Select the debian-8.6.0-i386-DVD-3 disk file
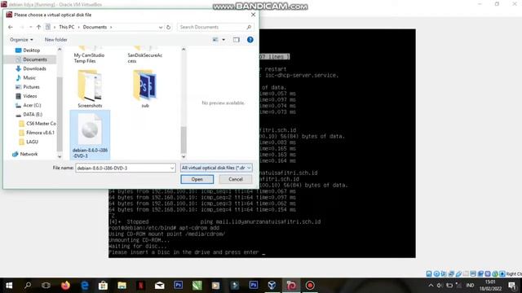522x293 pixels. pyautogui.click(x=90, y=135)
